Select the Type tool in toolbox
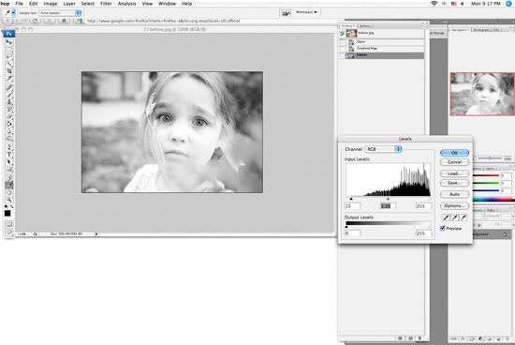 tap(9, 155)
